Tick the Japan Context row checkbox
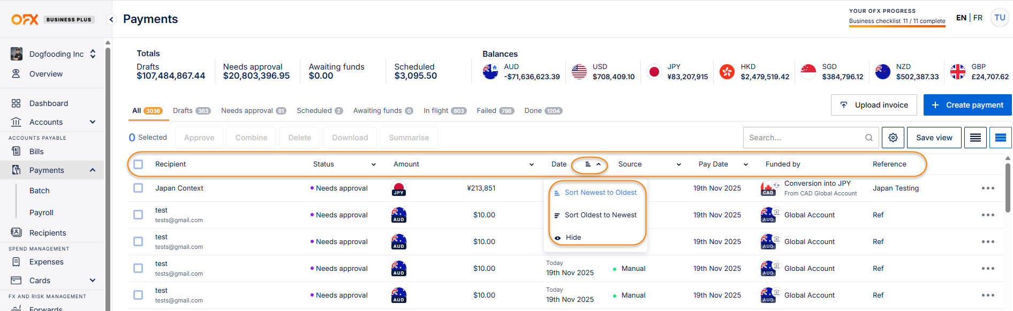 [138, 188]
